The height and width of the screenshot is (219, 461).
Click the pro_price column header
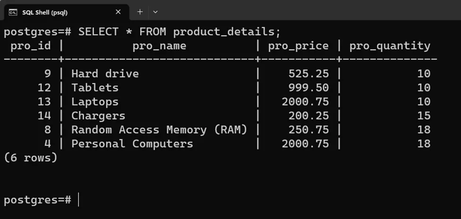click(x=298, y=46)
